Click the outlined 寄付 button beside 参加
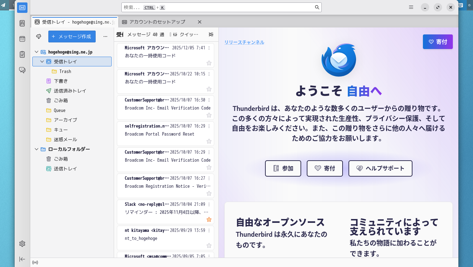 coord(325,168)
